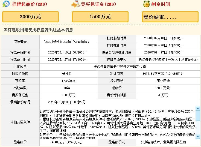Click the 保证金到账截止时间 label
The height and width of the screenshot is (147, 201).
117,52
